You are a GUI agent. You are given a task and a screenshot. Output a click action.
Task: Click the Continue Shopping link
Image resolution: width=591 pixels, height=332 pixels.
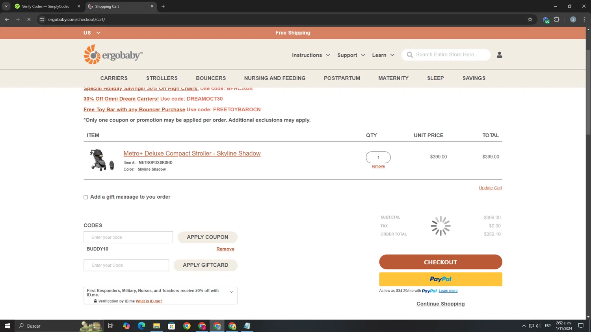[x=440, y=304]
